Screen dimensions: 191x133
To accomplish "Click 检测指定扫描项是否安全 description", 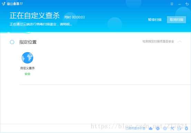I will (x=158, y=41).
